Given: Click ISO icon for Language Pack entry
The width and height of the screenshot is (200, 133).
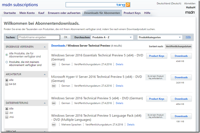Looking at the screenshot, I should point(54,125).
